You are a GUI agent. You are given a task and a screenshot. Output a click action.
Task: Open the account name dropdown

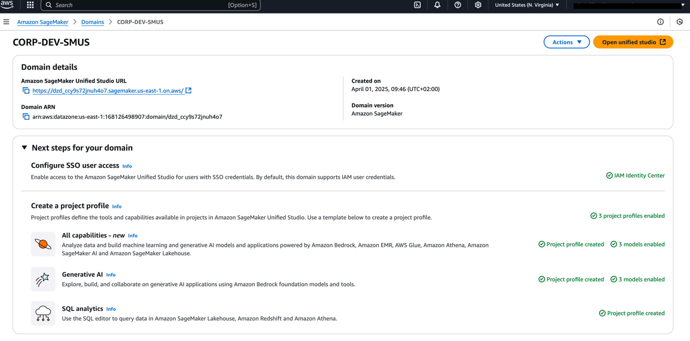click(628, 5)
